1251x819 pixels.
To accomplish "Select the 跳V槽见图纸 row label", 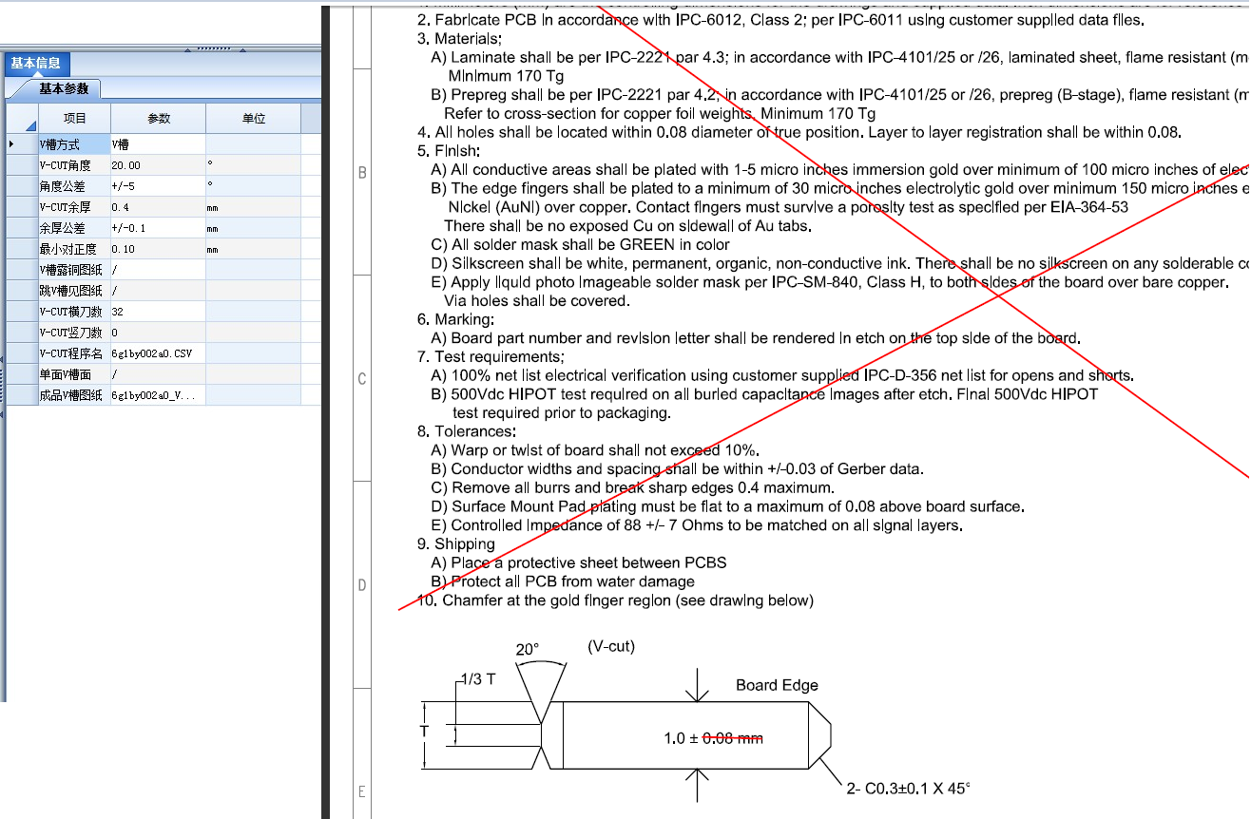I will pos(74,291).
